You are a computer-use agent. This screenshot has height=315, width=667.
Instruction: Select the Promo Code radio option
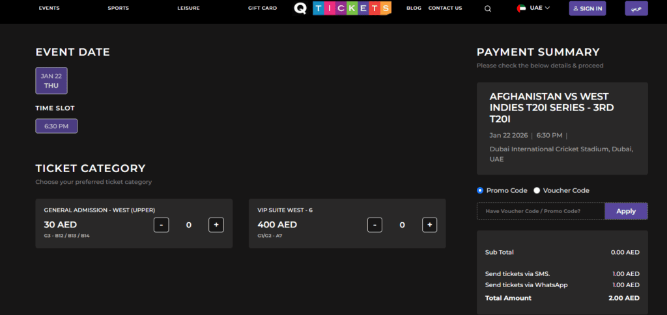[x=480, y=190]
